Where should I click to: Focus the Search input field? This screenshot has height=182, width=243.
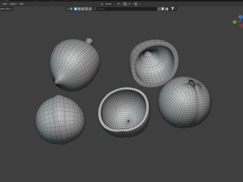coord(125,9)
